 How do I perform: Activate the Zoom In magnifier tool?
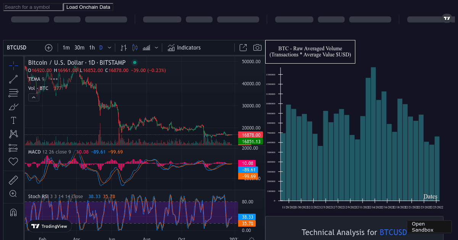point(13,194)
